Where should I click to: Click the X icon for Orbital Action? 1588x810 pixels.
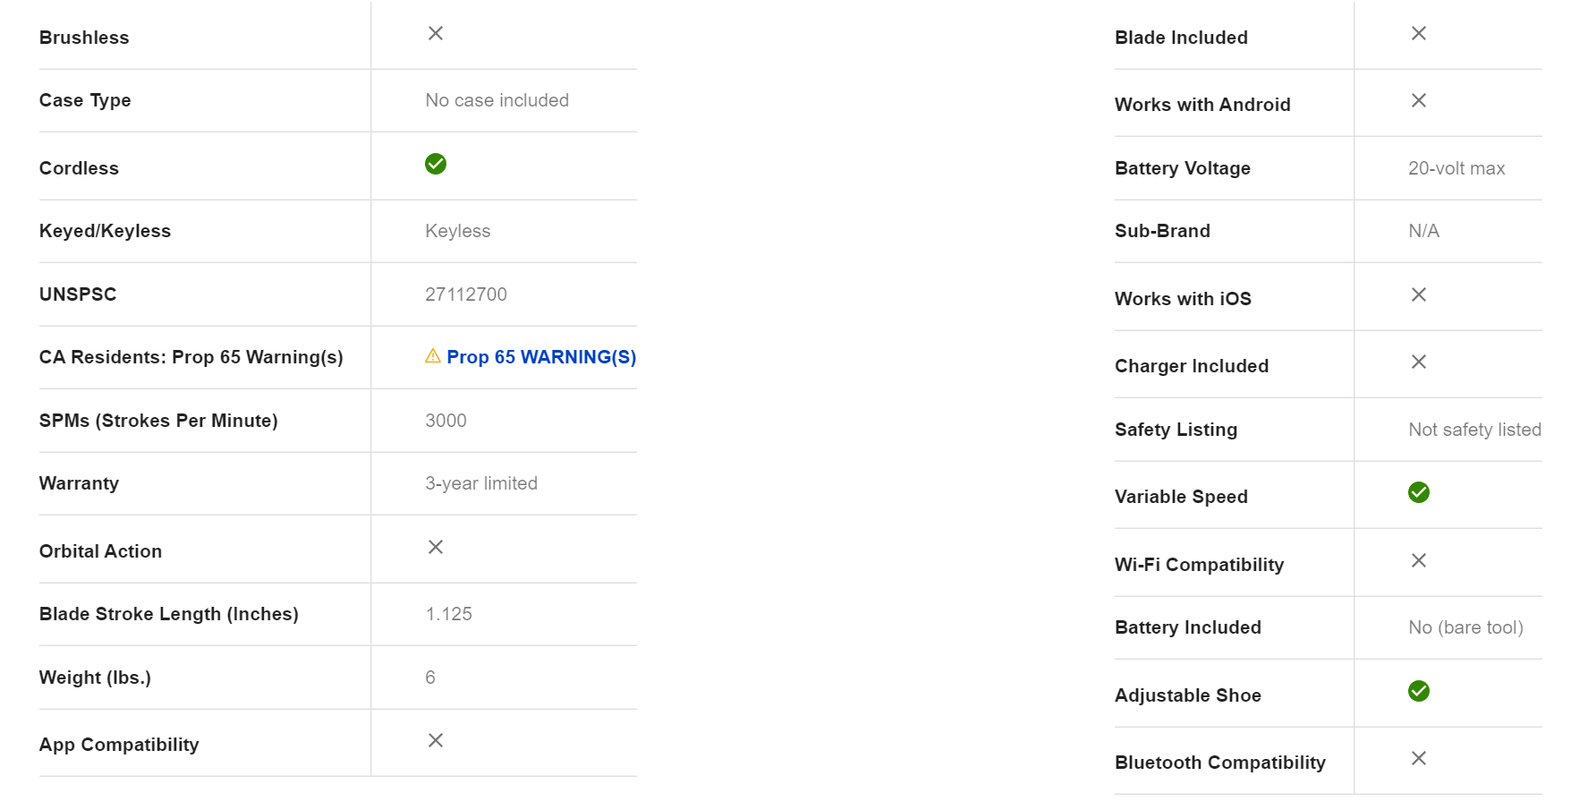(x=436, y=547)
